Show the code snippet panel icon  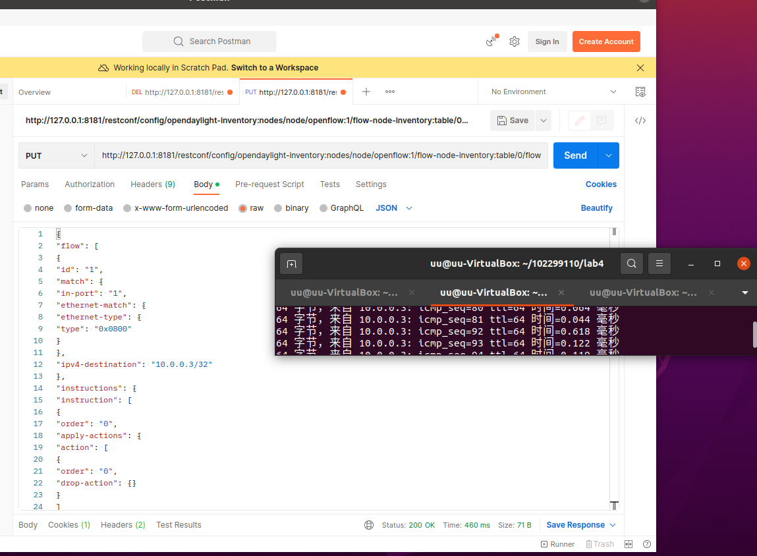[640, 121]
